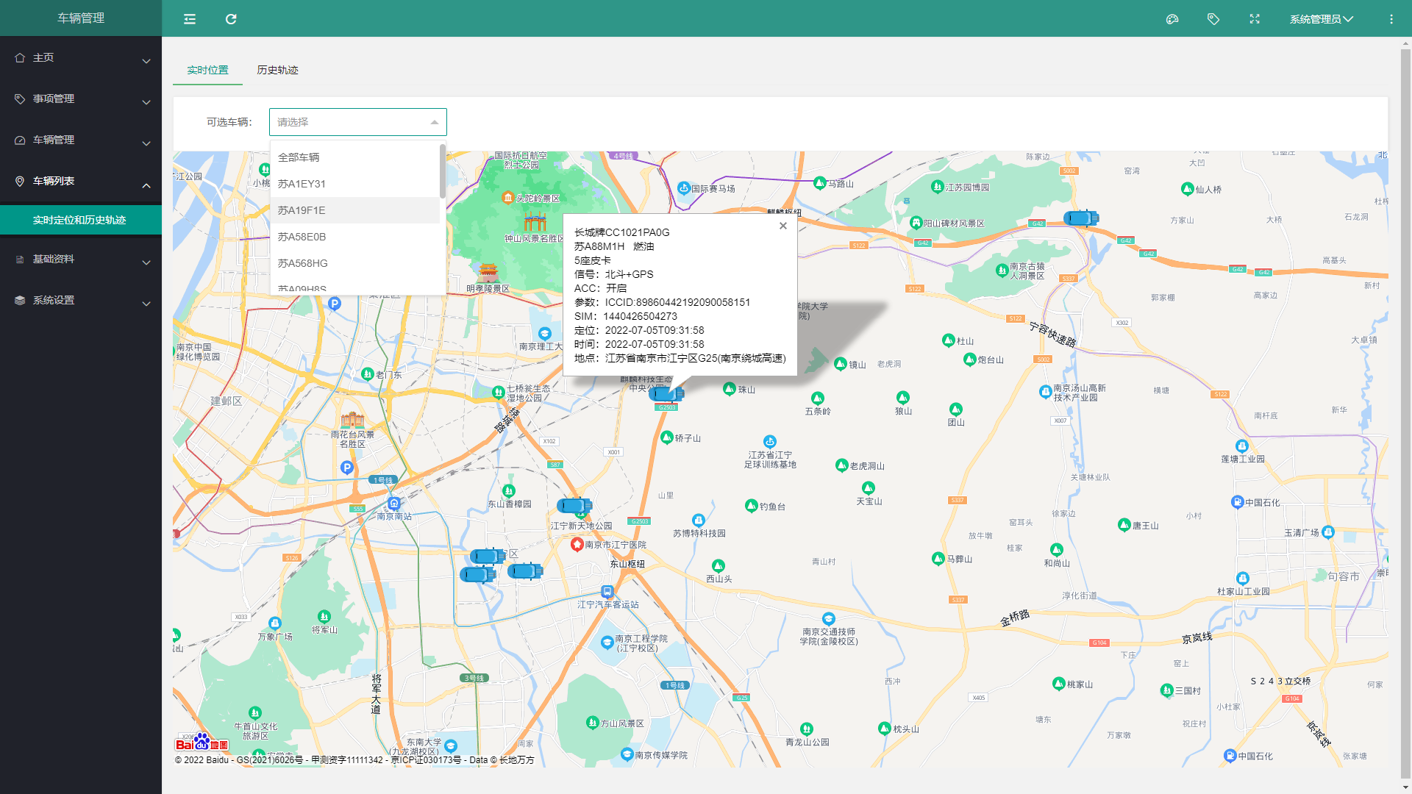Click vehicle marker near 江宁新天地公园

pos(574,505)
